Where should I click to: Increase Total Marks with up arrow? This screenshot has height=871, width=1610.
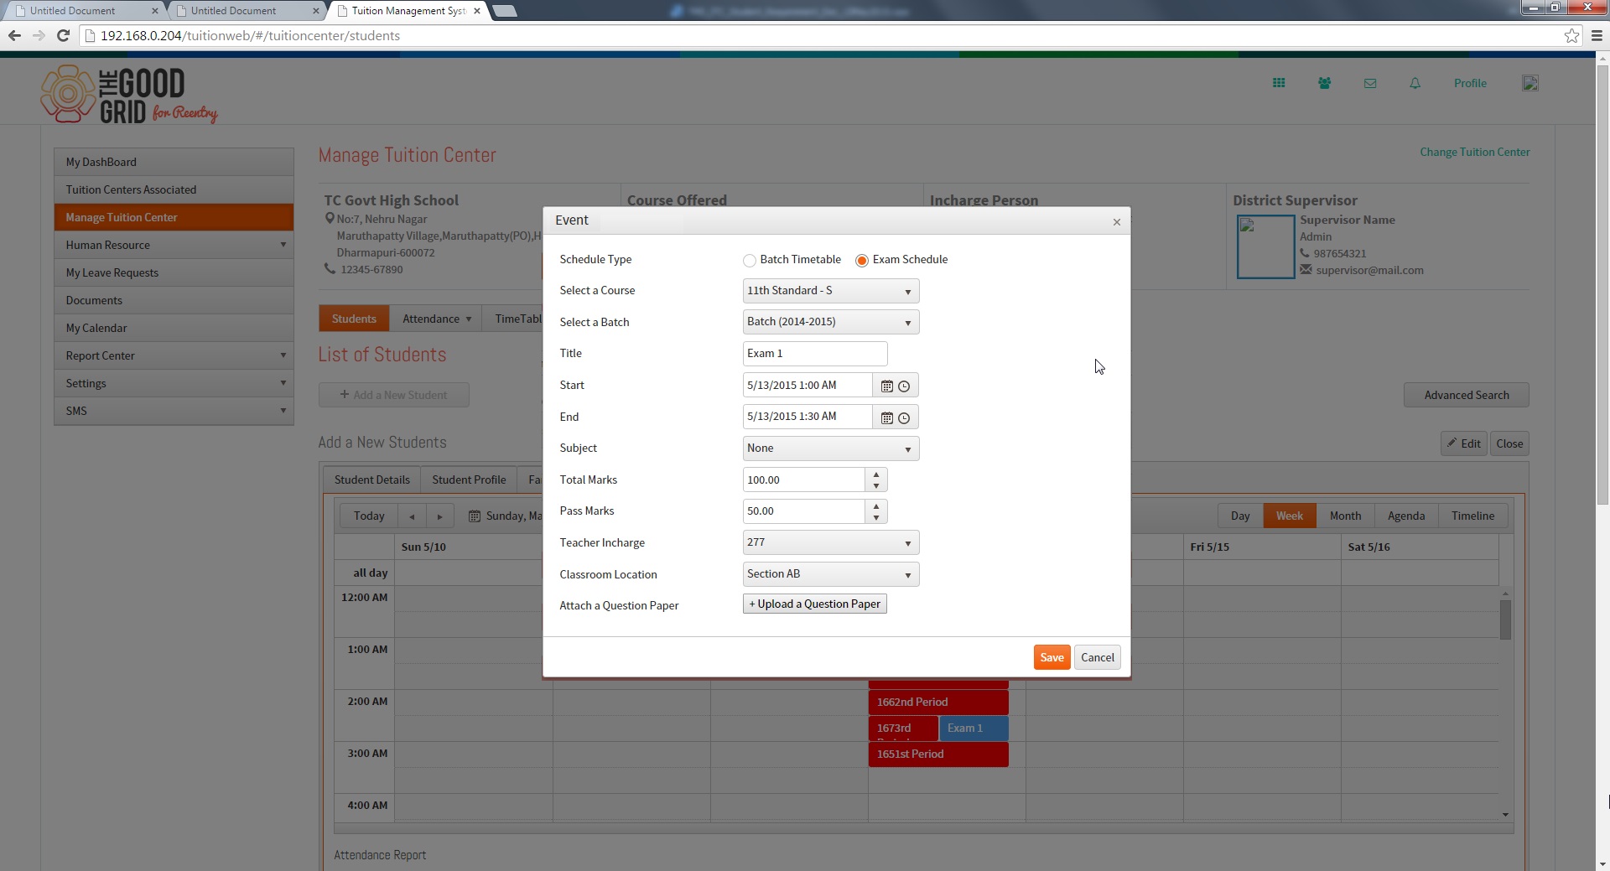point(876,474)
